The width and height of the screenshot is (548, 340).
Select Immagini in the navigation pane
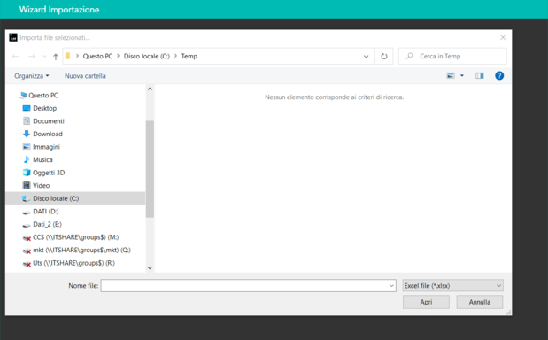coord(47,147)
